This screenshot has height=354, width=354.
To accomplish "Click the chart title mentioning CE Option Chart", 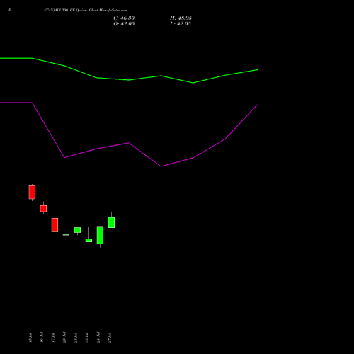I will pos(86,11).
